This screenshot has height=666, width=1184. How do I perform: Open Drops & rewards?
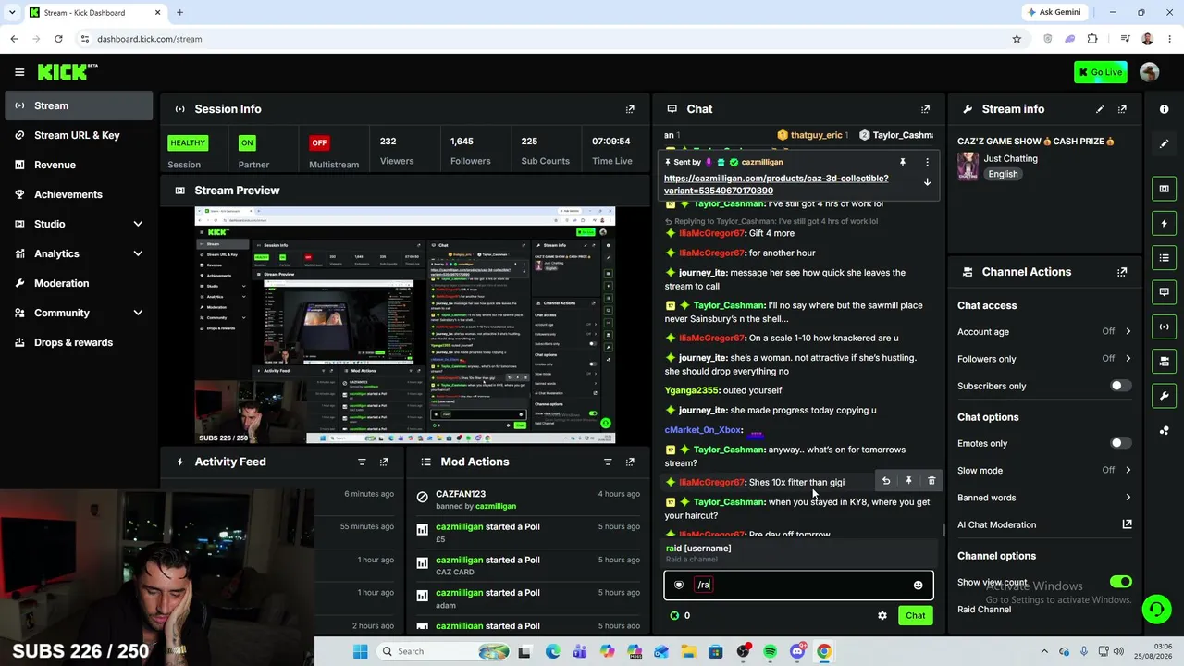coord(79,342)
